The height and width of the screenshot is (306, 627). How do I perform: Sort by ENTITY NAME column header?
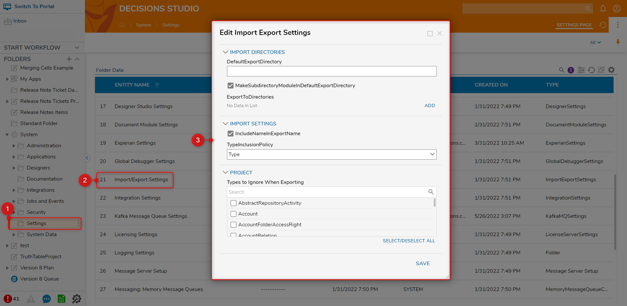pyautogui.click(x=132, y=85)
